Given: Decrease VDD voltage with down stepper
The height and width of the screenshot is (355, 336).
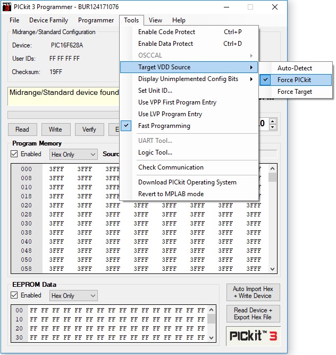Looking at the screenshot, I should point(273,127).
